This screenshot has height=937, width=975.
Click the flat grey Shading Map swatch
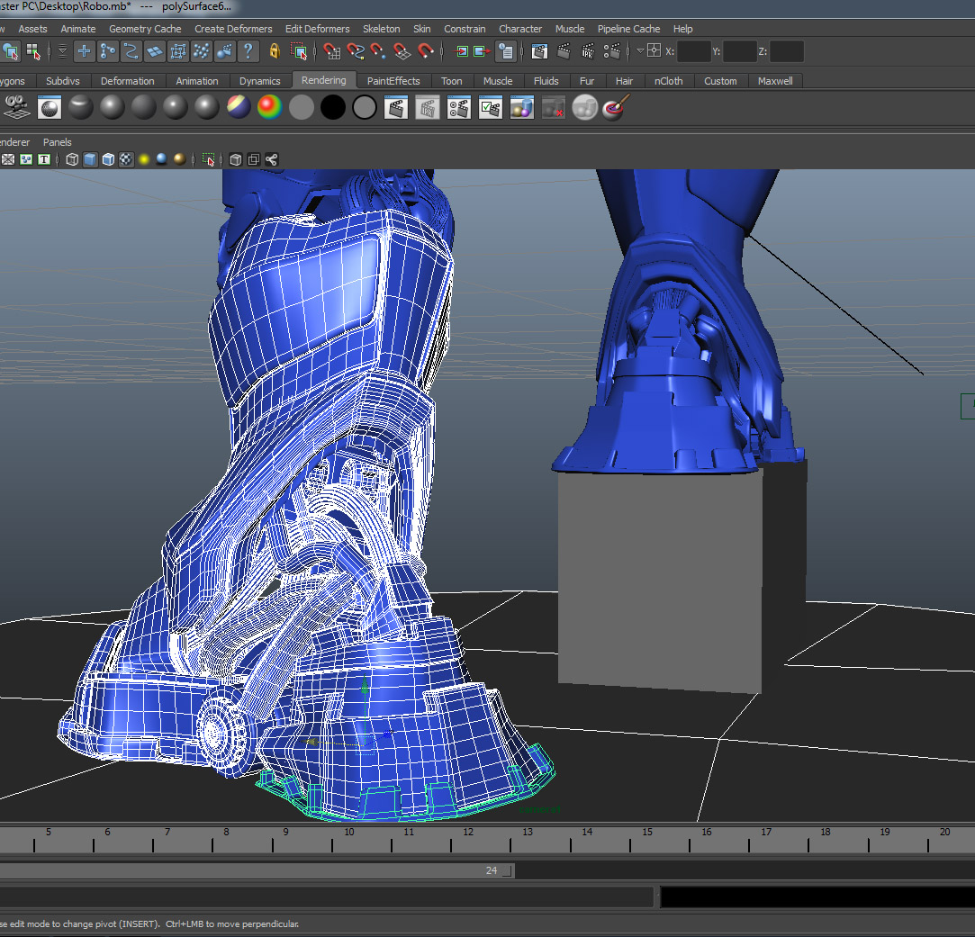(302, 108)
